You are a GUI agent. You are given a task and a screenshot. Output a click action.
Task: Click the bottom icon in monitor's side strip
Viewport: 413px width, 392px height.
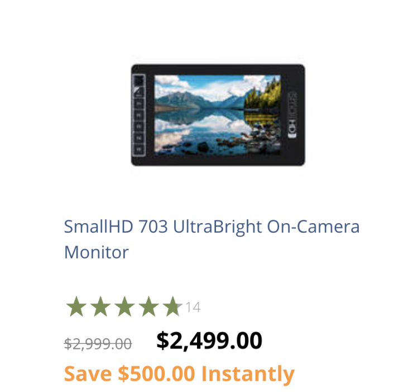(x=139, y=149)
